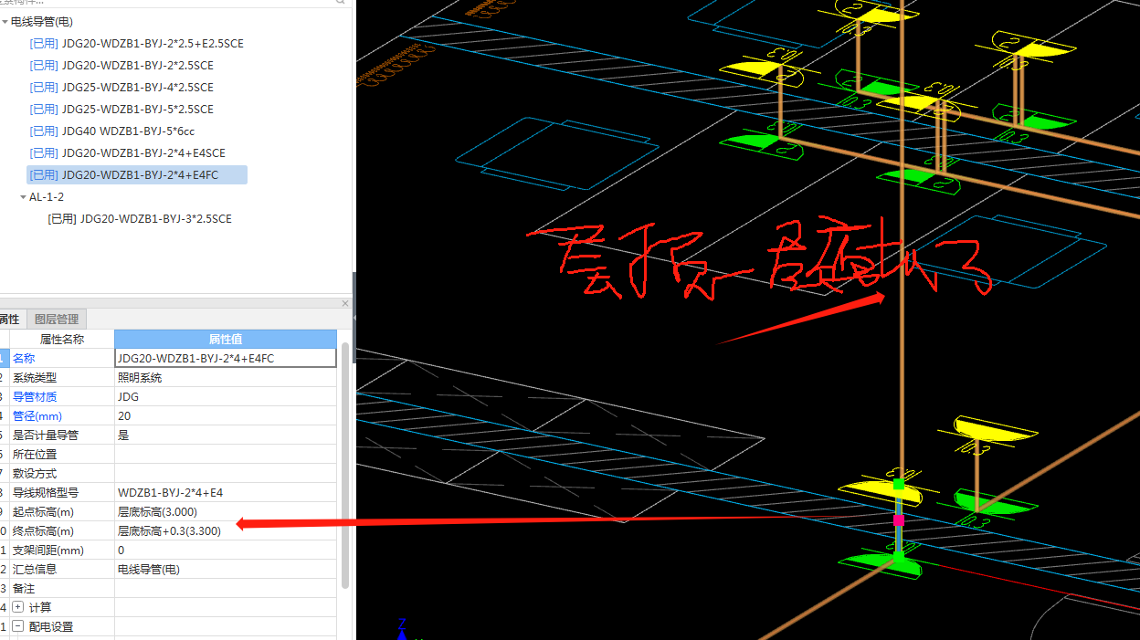Select highlighted JDG20-WDZB1-BYJ-2*4+E4FC item

click(137, 174)
